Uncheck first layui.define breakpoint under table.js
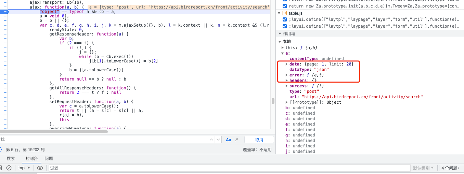This screenshot has width=464, height=174. pyautogui.click(x=285, y=19)
